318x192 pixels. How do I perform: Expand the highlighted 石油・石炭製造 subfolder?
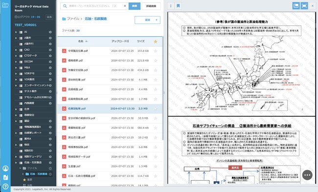click(23, 174)
